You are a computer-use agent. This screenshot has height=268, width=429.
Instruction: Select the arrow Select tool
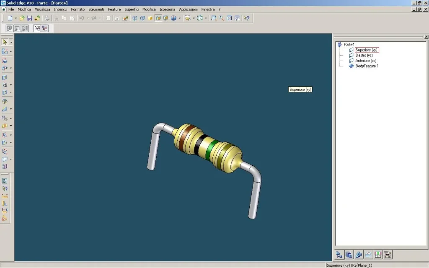click(5, 42)
